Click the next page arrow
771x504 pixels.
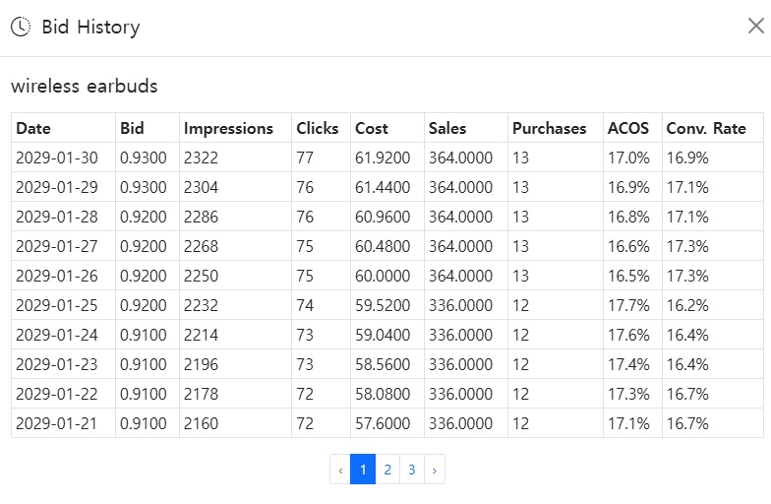pos(435,470)
